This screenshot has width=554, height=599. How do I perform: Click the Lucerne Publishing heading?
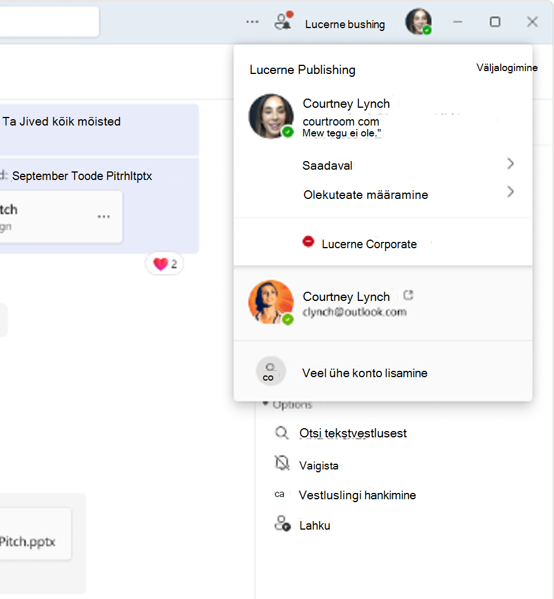[x=302, y=70]
